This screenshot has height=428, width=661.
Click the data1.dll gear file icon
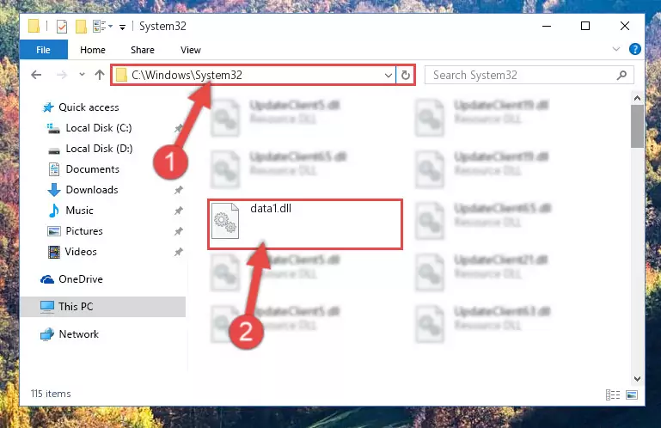[225, 221]
